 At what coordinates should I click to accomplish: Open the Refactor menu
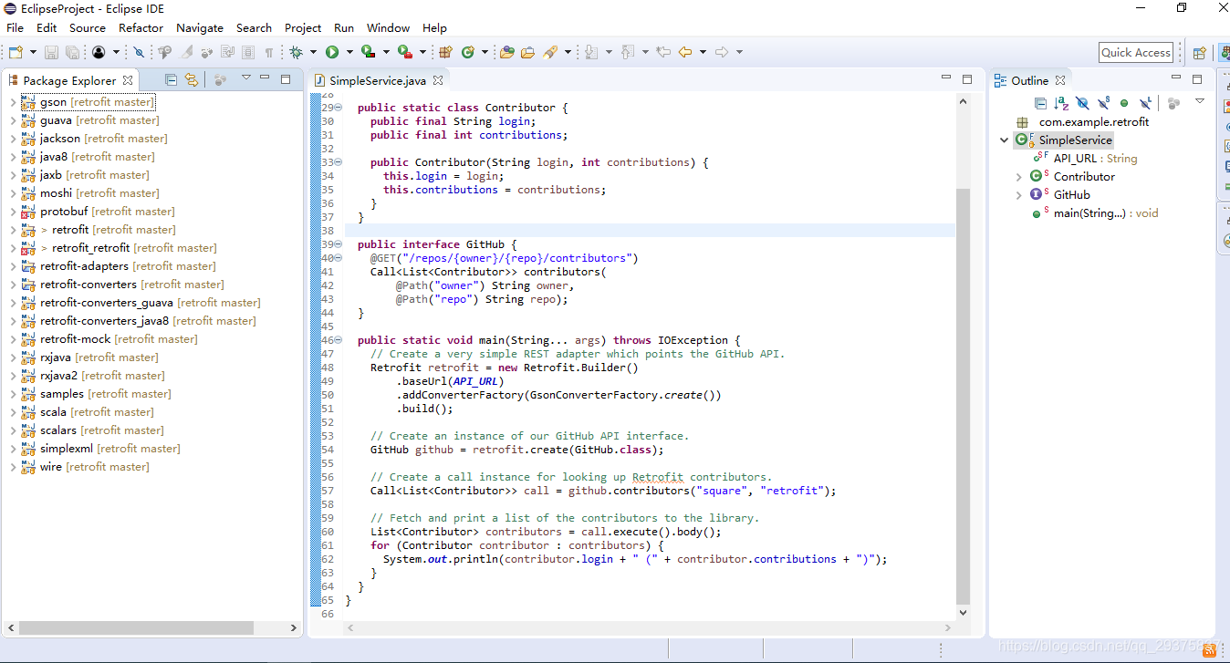(x=141, y=27)
